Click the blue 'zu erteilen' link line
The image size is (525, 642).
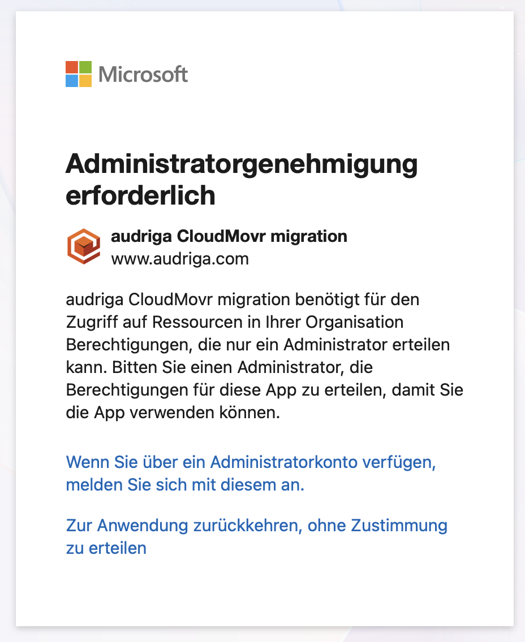pyautogui.click(x=106, y=548)
